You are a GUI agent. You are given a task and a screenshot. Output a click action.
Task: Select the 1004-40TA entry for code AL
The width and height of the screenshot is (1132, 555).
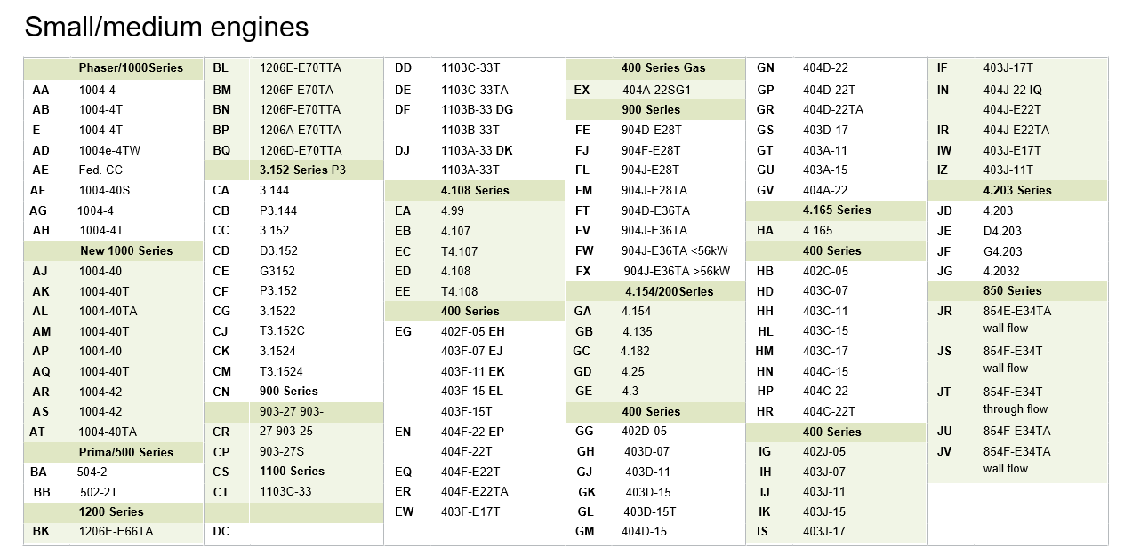pos(108,312)
